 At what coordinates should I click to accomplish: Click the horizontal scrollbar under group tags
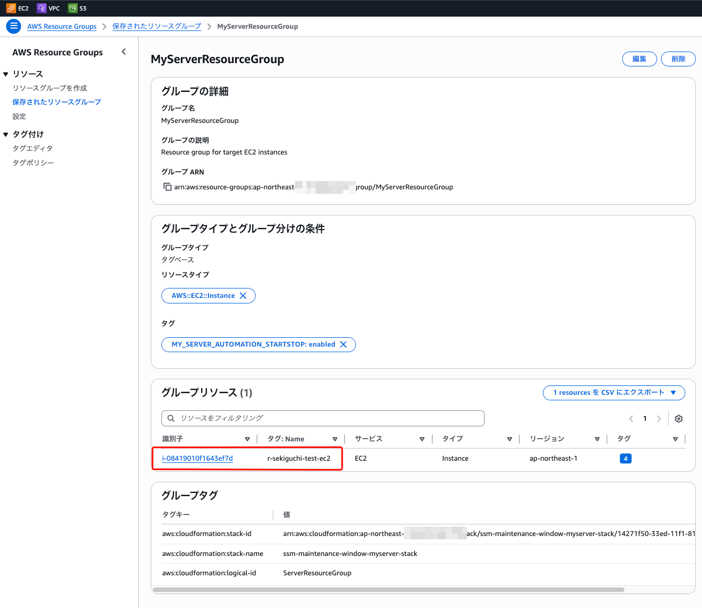pyautogui.click(x=388, y=590)
